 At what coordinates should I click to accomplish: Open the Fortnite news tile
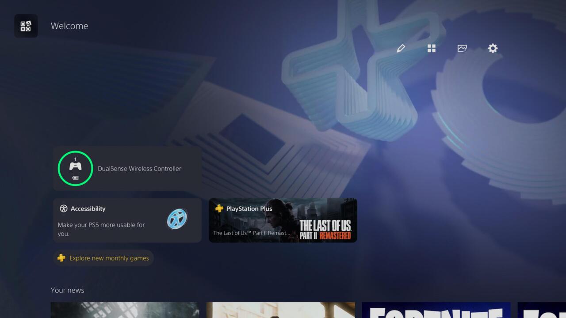coord(436,310)
